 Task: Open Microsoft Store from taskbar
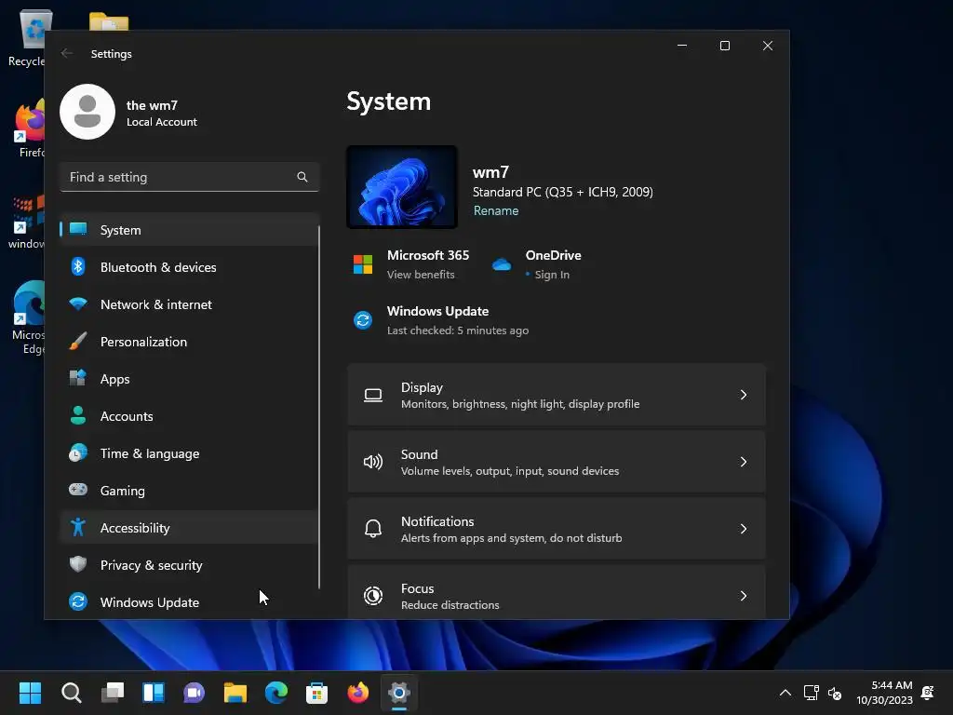pos(316,693)
